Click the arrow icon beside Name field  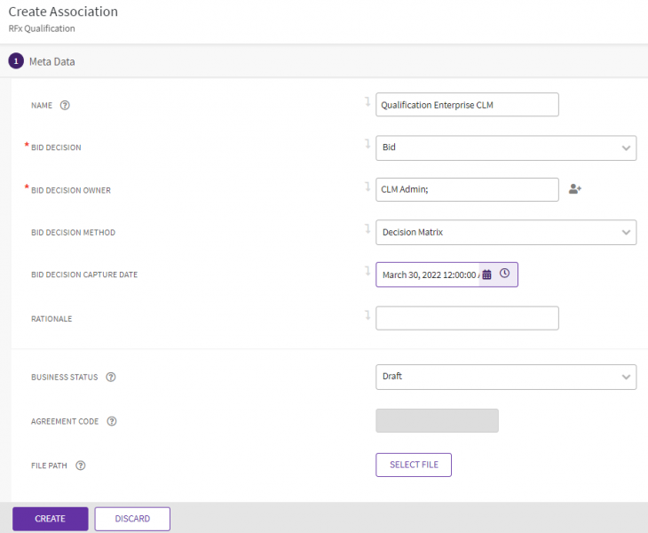pos(367,102)
